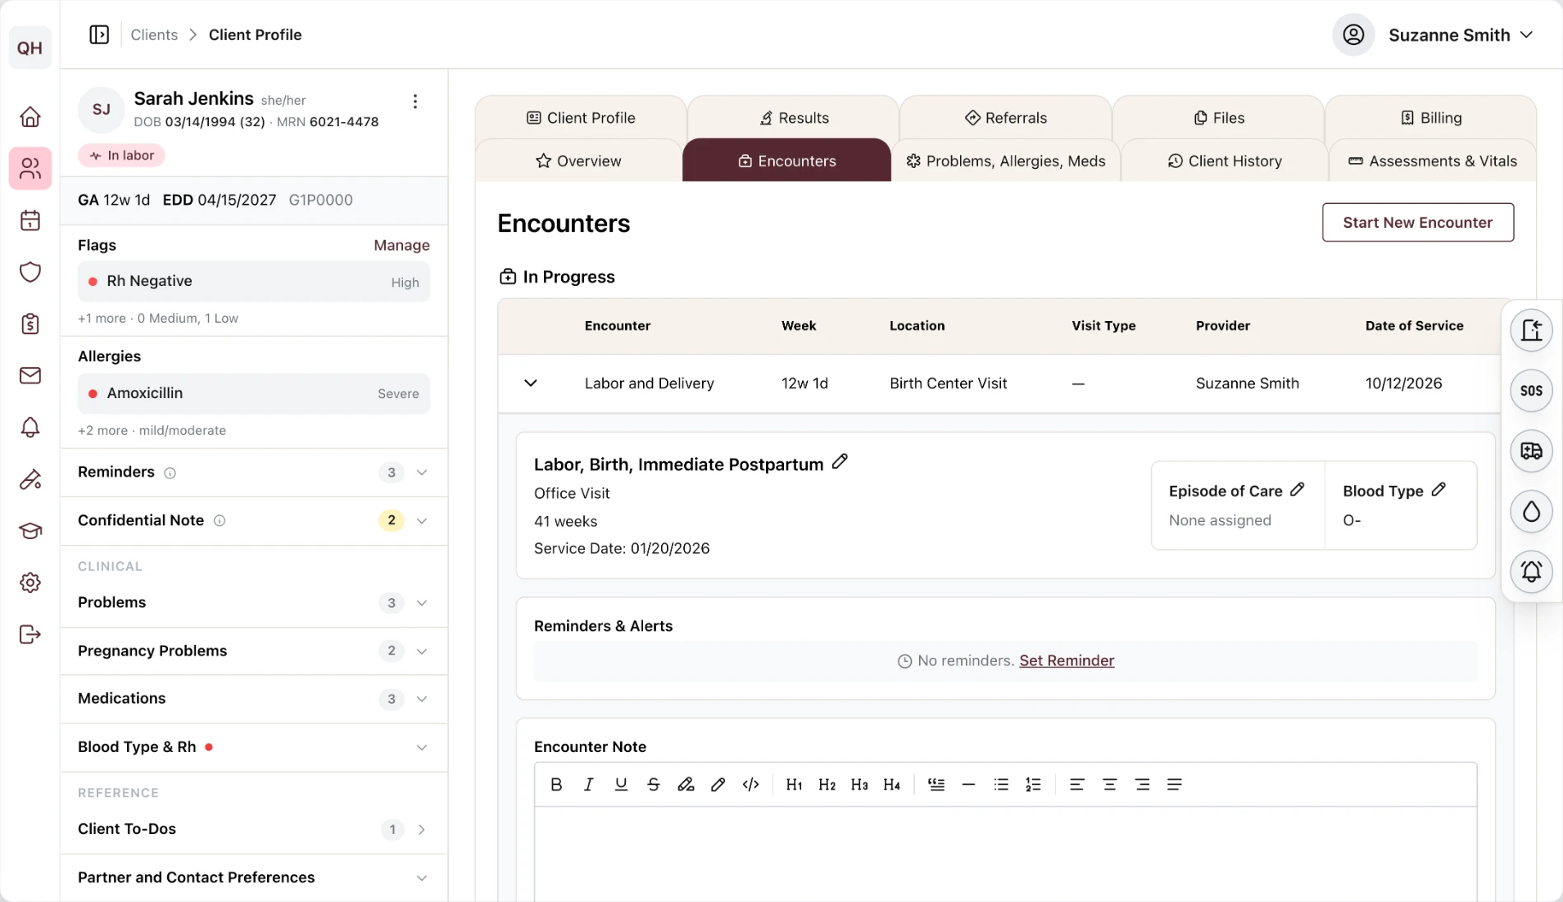The width and height of the screenshot is (1563, 902).
Task: Apply Heading 1 style in note editor
Action: (794, 784)
